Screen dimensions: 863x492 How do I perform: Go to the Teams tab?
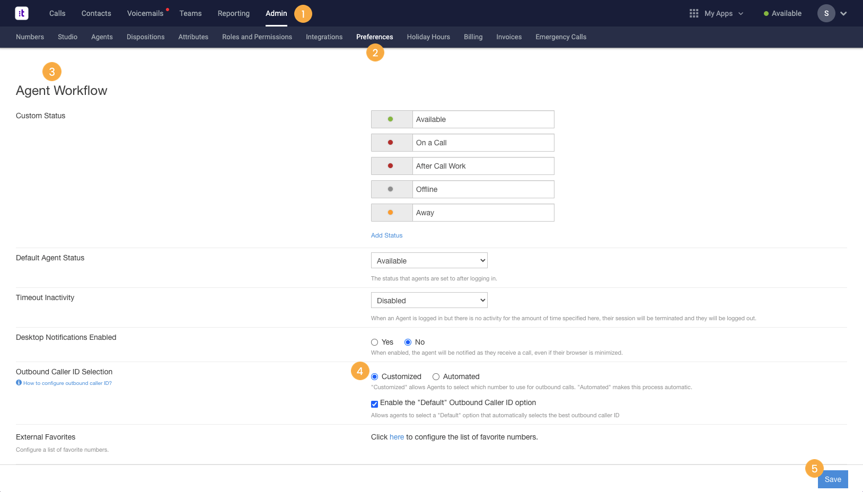[x=190, y=13]
